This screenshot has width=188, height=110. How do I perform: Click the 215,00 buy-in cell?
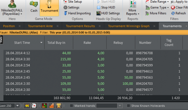pos(66,59)
